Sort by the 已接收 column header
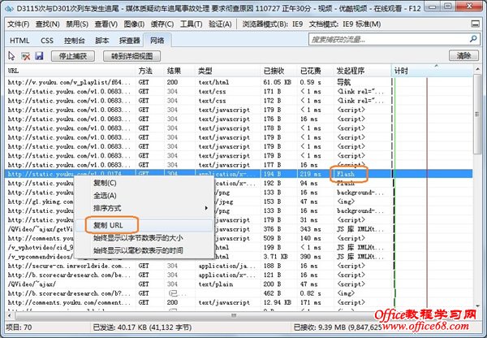487x338 pixels. pos(278,71)
